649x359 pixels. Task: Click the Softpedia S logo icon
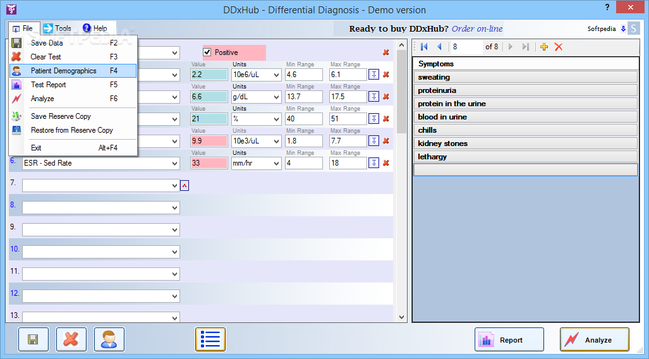pyautogui.click(x=634, y=28)
